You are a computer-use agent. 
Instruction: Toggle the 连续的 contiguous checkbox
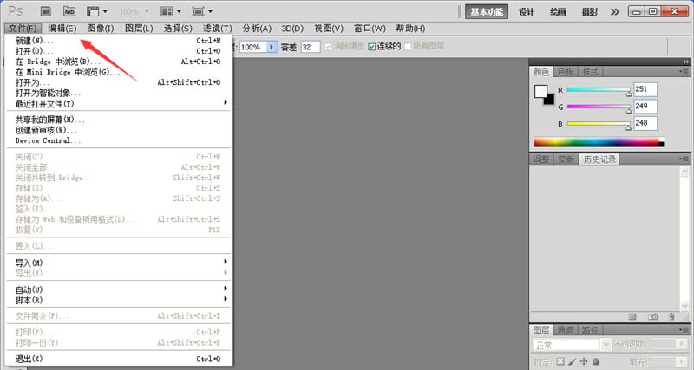pyautogui.click(x=372, y=47)
